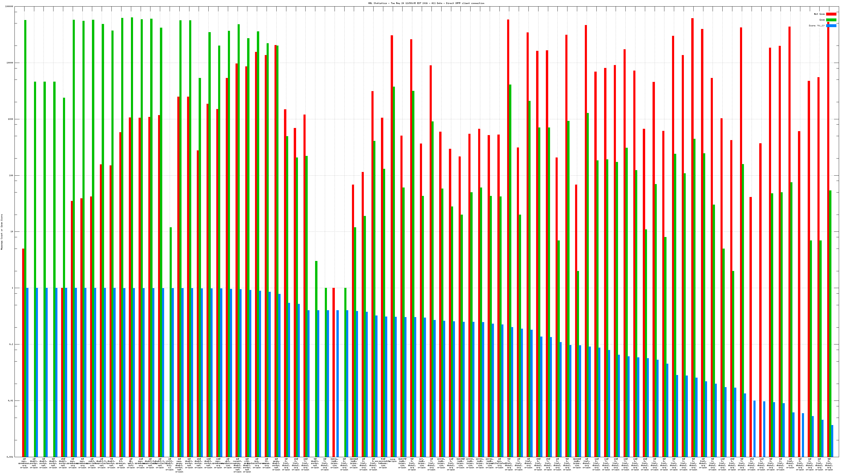Click the 'ubl.unsubscore.com origin' x-axis label
This screenshot has height=474, width=843.
click(228, 463)
